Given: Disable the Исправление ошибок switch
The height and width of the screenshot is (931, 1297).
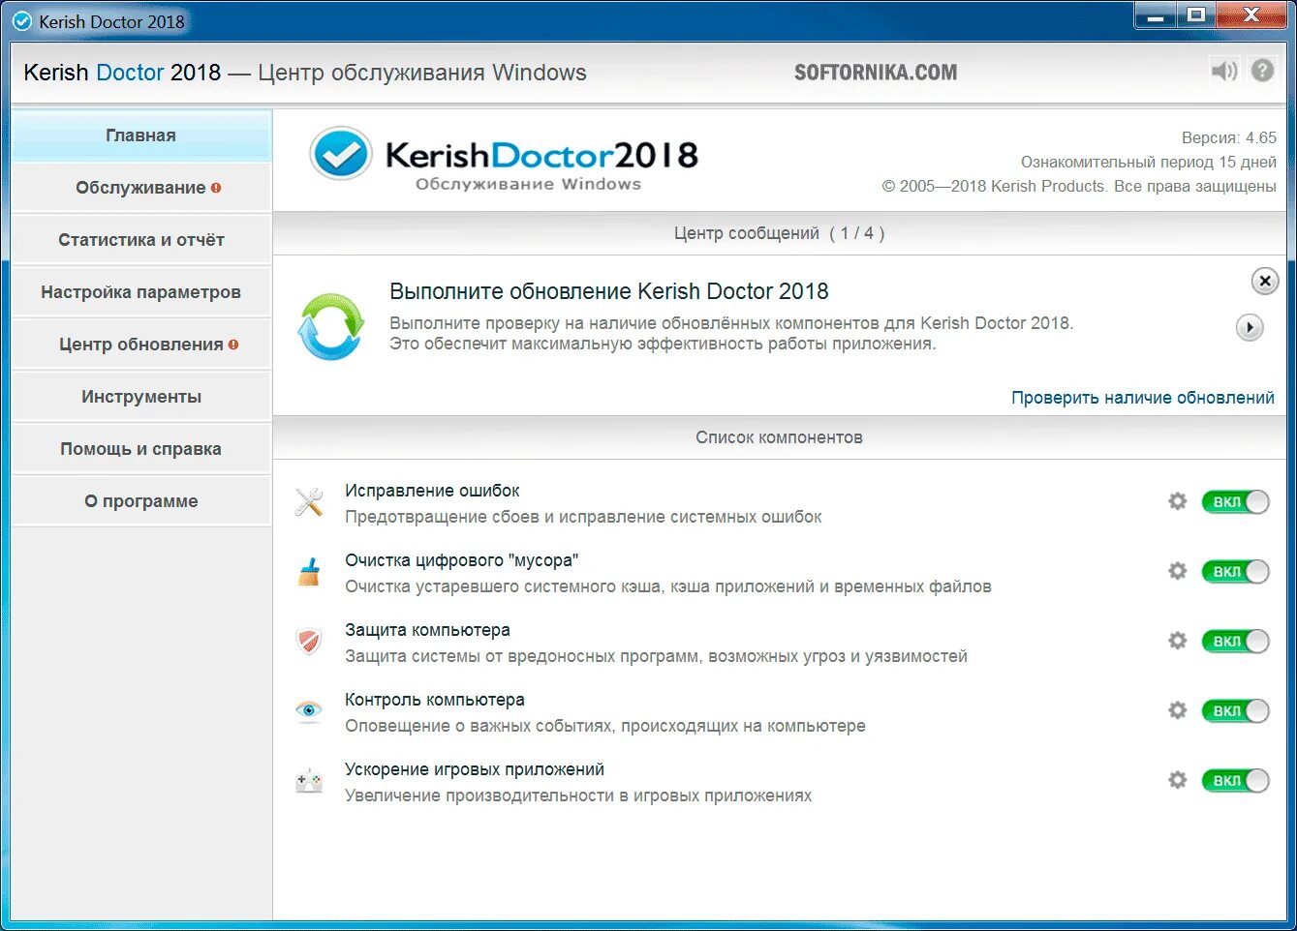Looking at the screenshot, I should click(x=1235, y=501).
